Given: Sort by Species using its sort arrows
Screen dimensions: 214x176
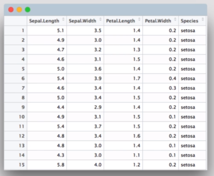Looking at the screenshot, I should 203,19.
